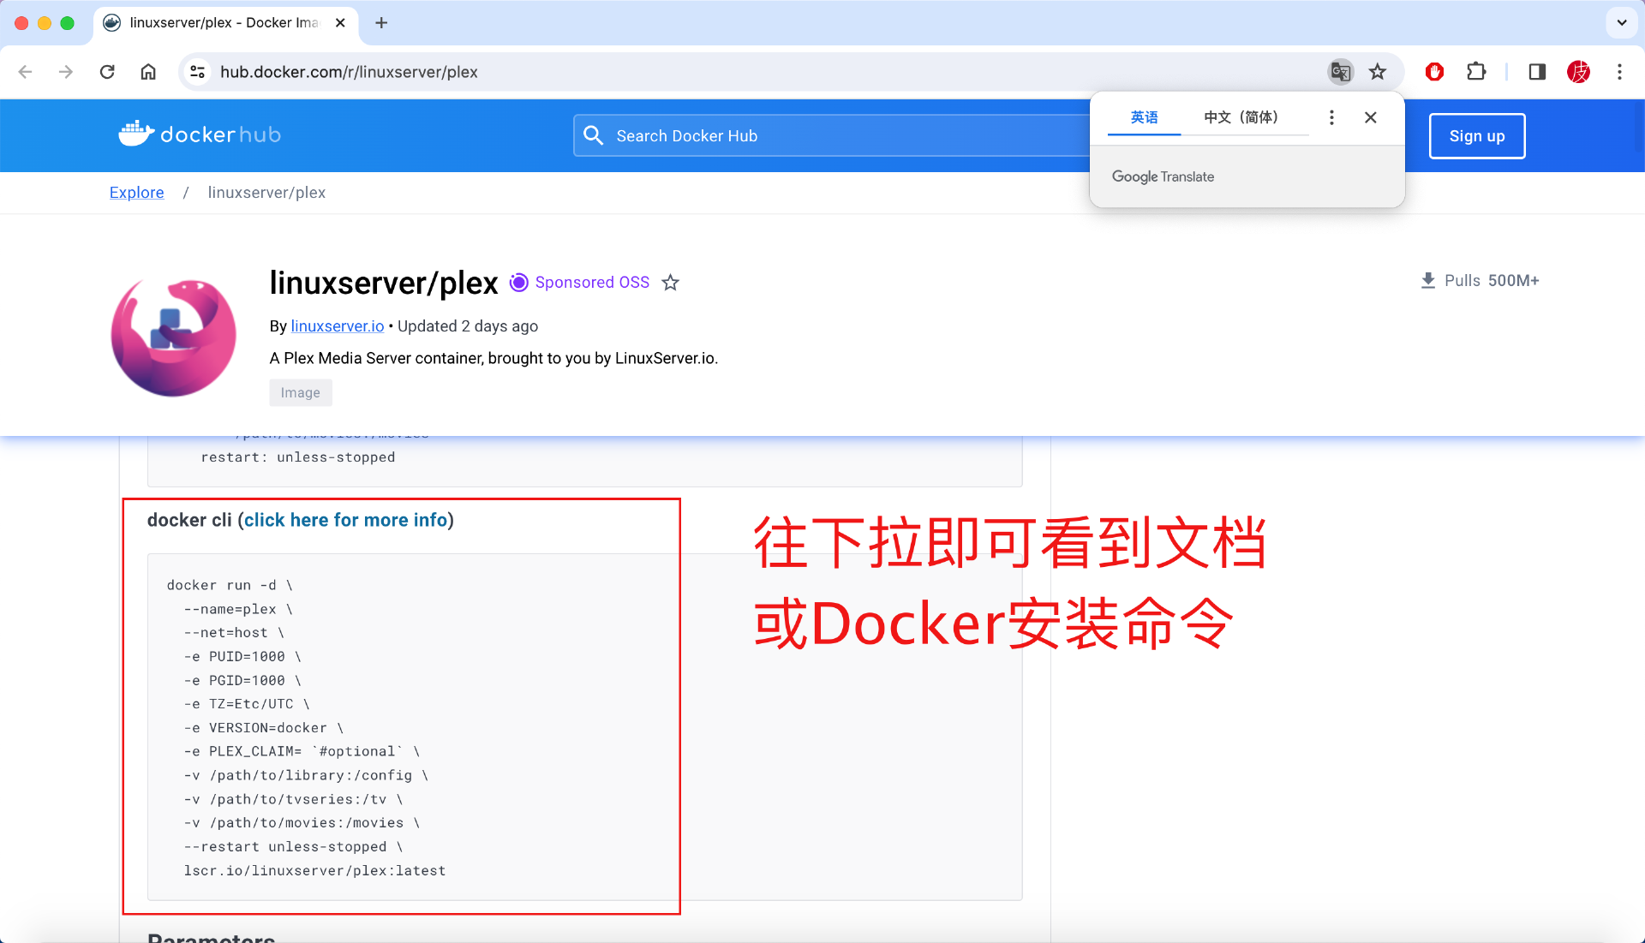Image resolution: width=1645 pixels, height=943 pixels.
Task: Switch Translate popup to 中文（简体）
Action: click(x=1241, y=117)
